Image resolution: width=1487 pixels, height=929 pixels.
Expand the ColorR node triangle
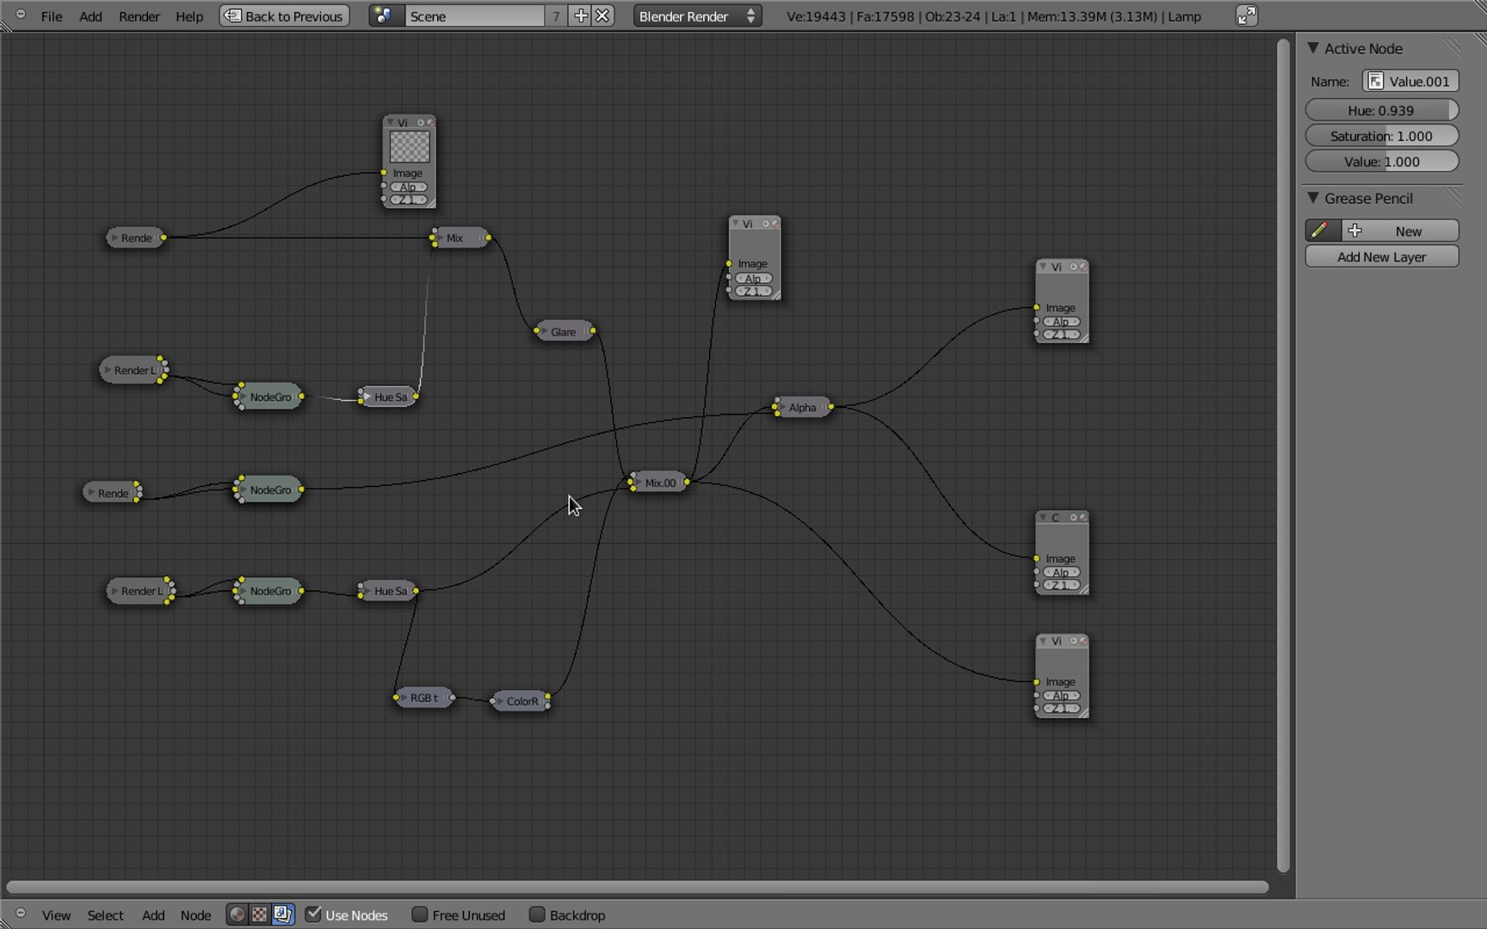pyautogui.click(x=500, y=701)
